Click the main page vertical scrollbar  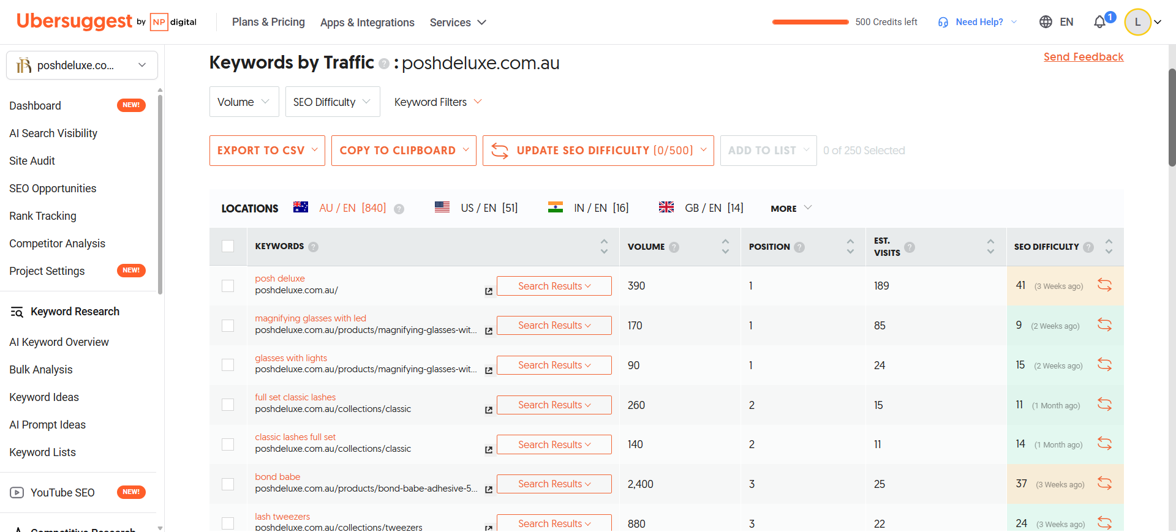coord(1172,117)
